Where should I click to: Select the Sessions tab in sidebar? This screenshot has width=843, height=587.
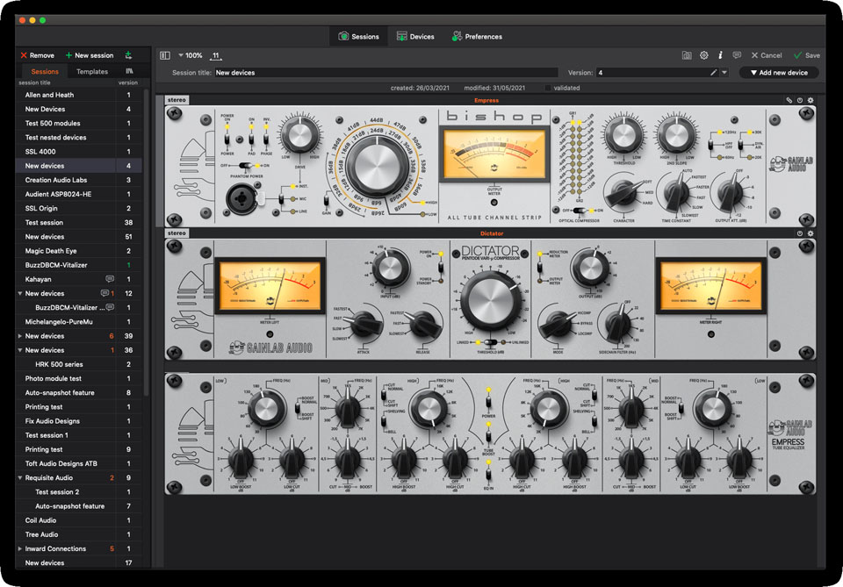pyautogui.click(x=45, y=71)
